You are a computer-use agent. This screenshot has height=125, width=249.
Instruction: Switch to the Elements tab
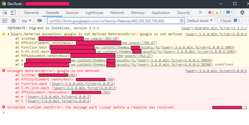(31, 13)
